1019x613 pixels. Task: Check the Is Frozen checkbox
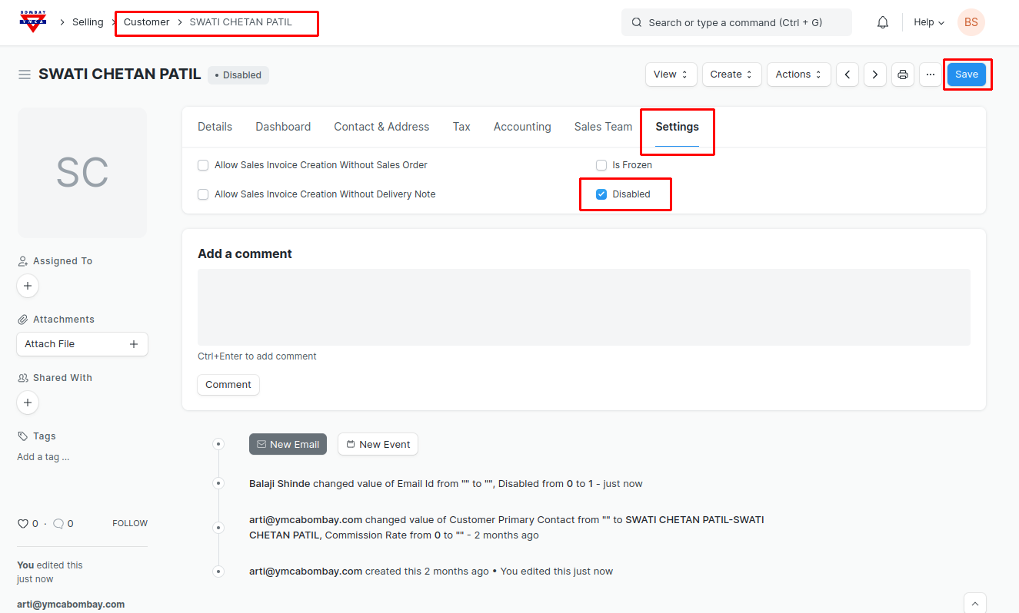click(601, 165)
